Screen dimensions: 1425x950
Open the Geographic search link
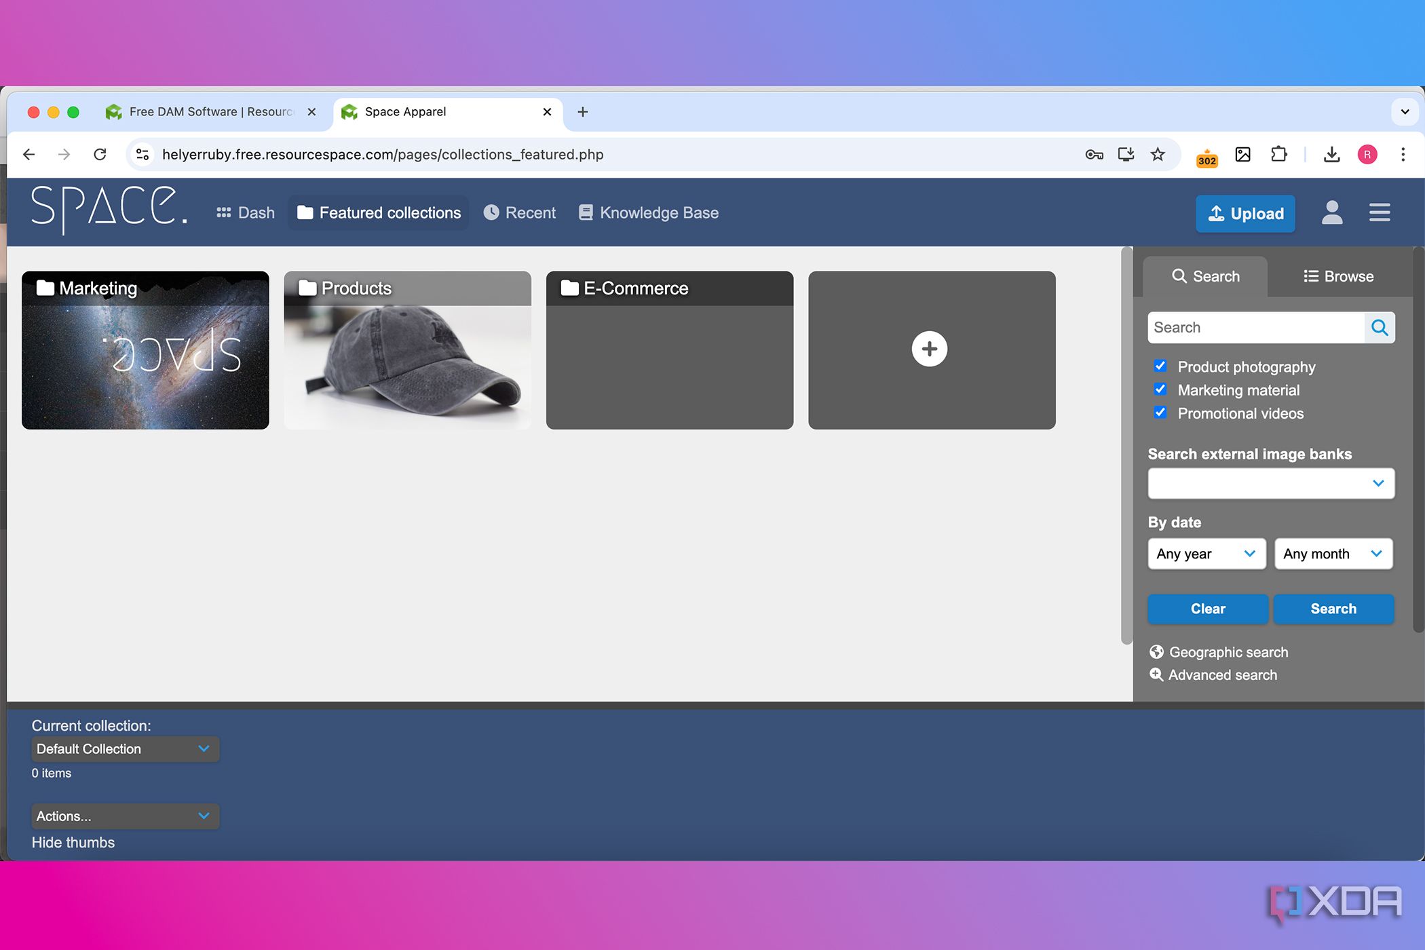1219,652
